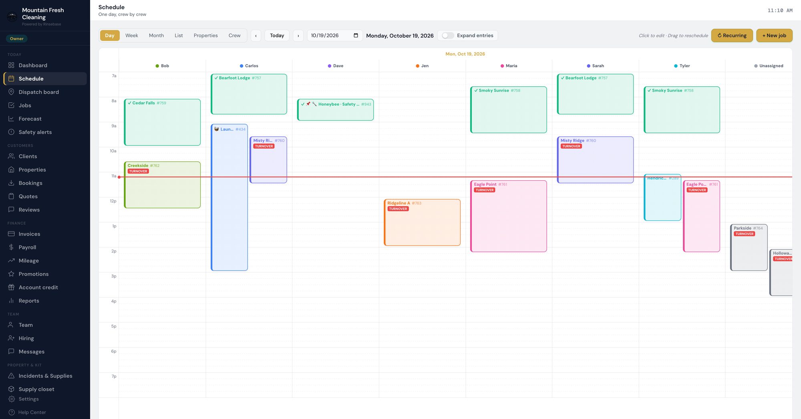Click the Clients people icon
801x419 pixels.
(11, 156)
